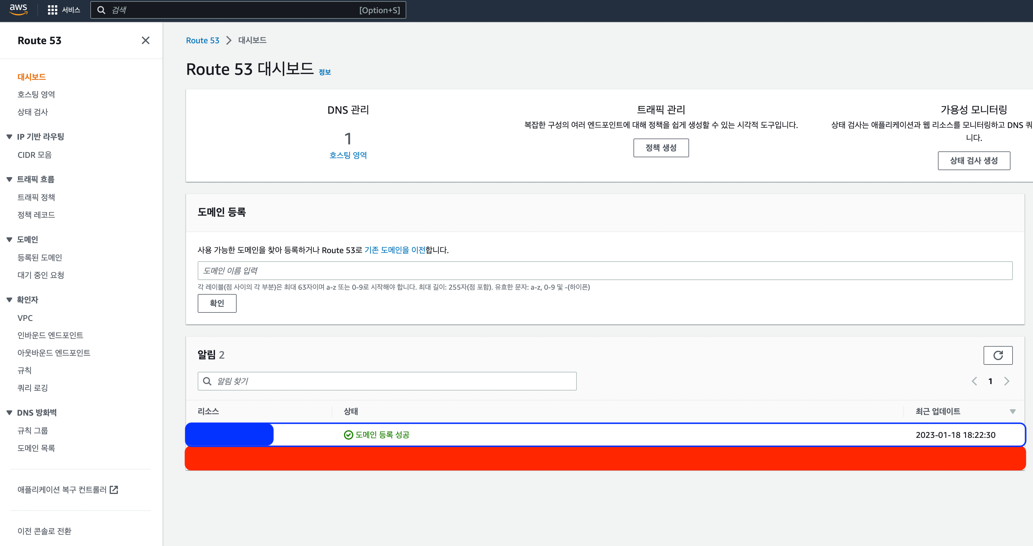
Task: Collapse the 트래픽 흐름 section
Action: point(9,179)
